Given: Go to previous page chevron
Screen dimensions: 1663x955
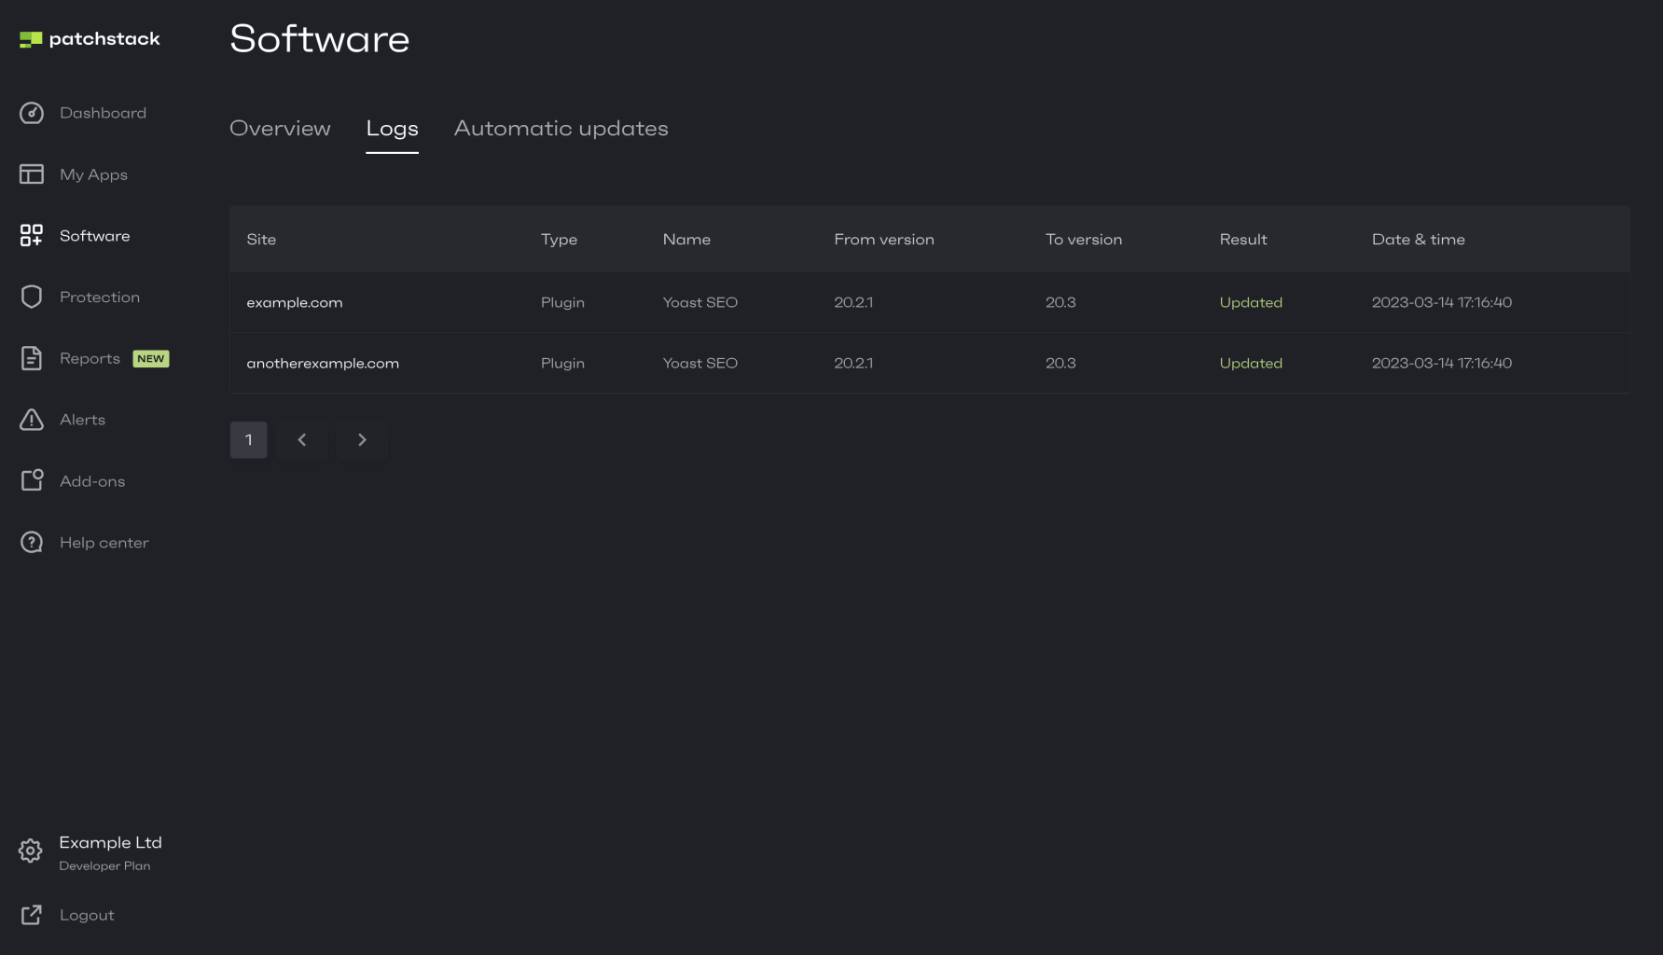Looking at the screenshot, I should (x=302, y=439).
